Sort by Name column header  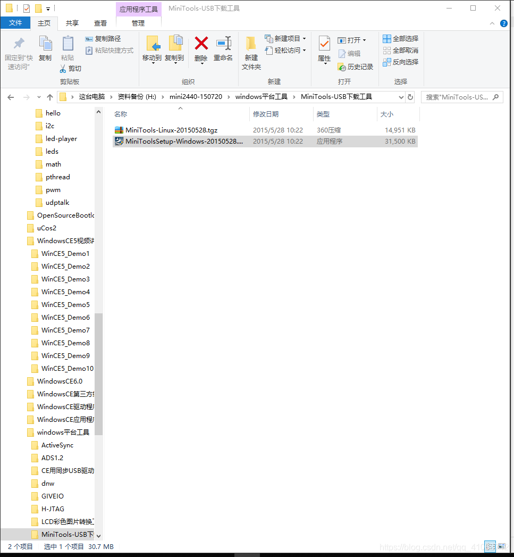(x=181, y=114)
